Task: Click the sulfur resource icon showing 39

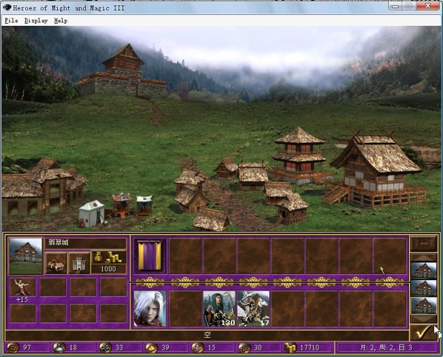Action: click(x=152, y=347)
